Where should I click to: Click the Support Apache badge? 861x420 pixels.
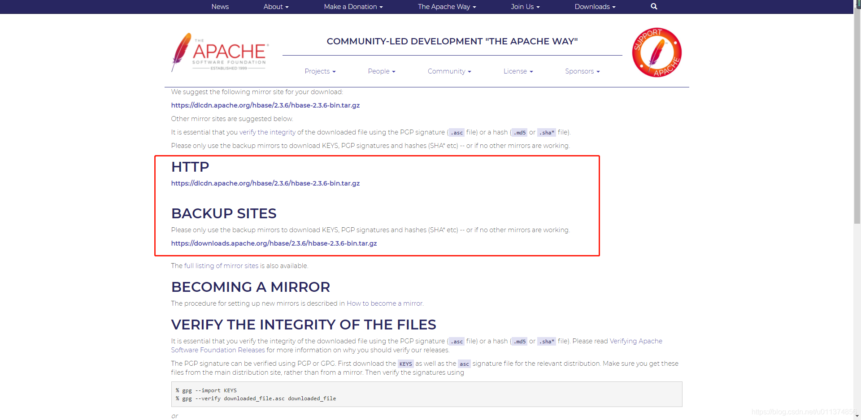(657, 52)
